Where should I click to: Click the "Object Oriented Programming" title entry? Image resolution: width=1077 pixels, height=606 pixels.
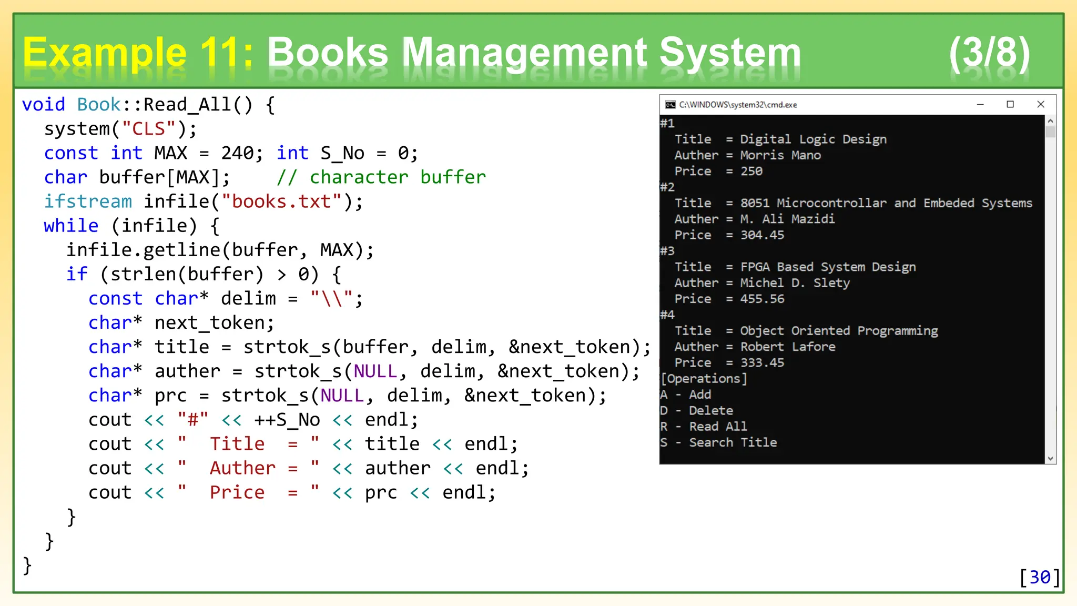point(839,331)
